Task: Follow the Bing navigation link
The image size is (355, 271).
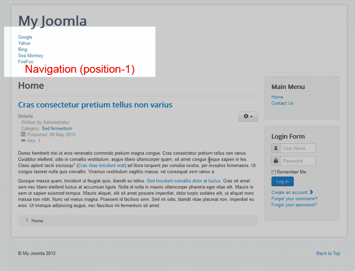Action: [x=23, y=50]
